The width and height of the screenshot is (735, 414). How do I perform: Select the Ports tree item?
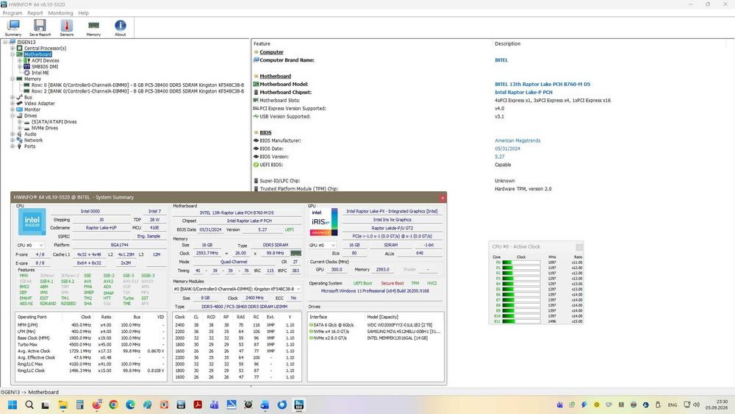click(x=29, y=146)
